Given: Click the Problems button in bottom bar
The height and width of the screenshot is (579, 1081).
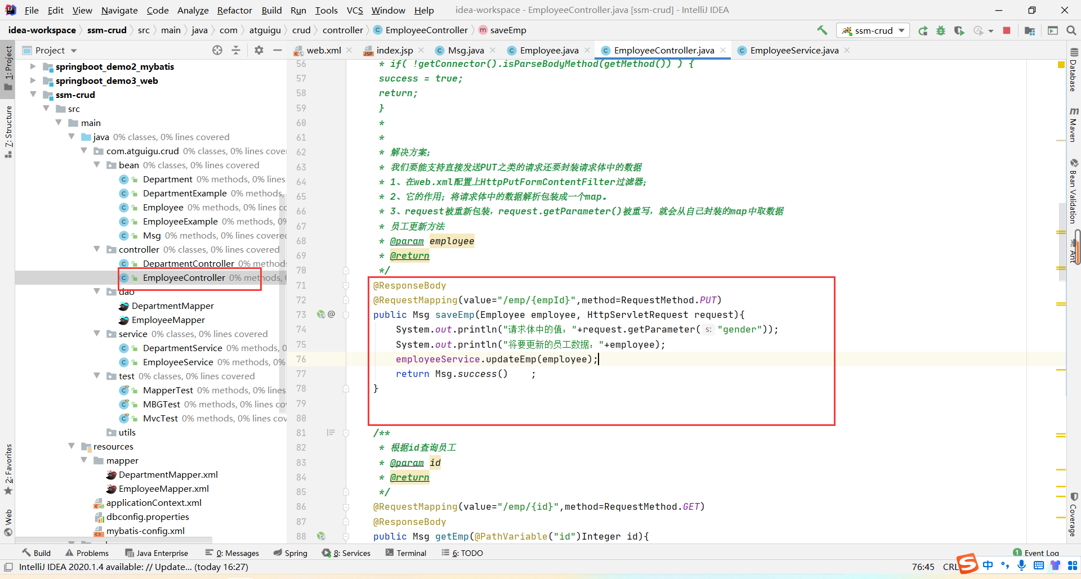Looking at the screenshot, I should (x=87, y=553).
